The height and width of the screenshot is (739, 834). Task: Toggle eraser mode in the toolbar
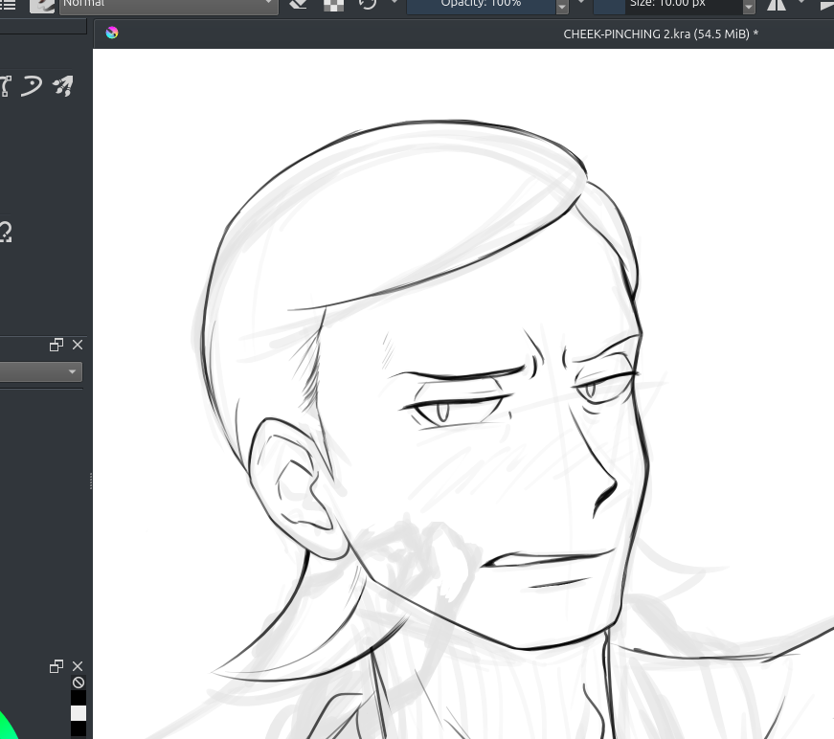(x=299, y=4)
